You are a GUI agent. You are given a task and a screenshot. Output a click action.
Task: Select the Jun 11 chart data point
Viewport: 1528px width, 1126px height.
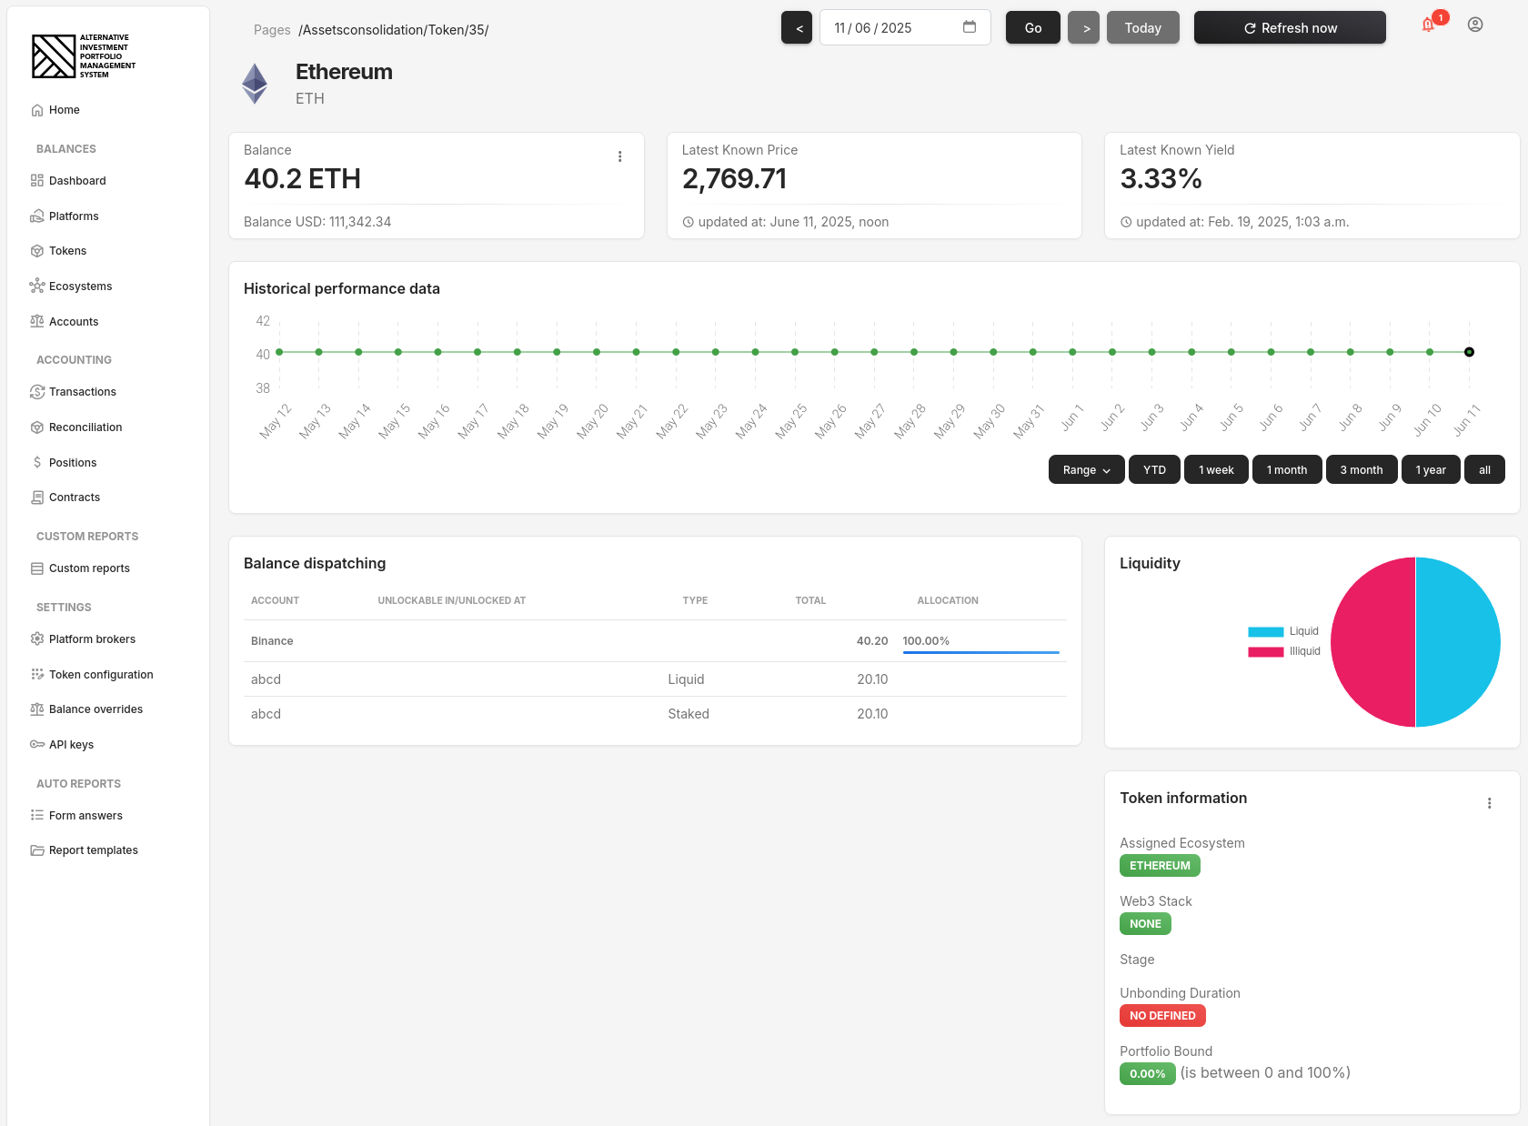pos(1469,352)
